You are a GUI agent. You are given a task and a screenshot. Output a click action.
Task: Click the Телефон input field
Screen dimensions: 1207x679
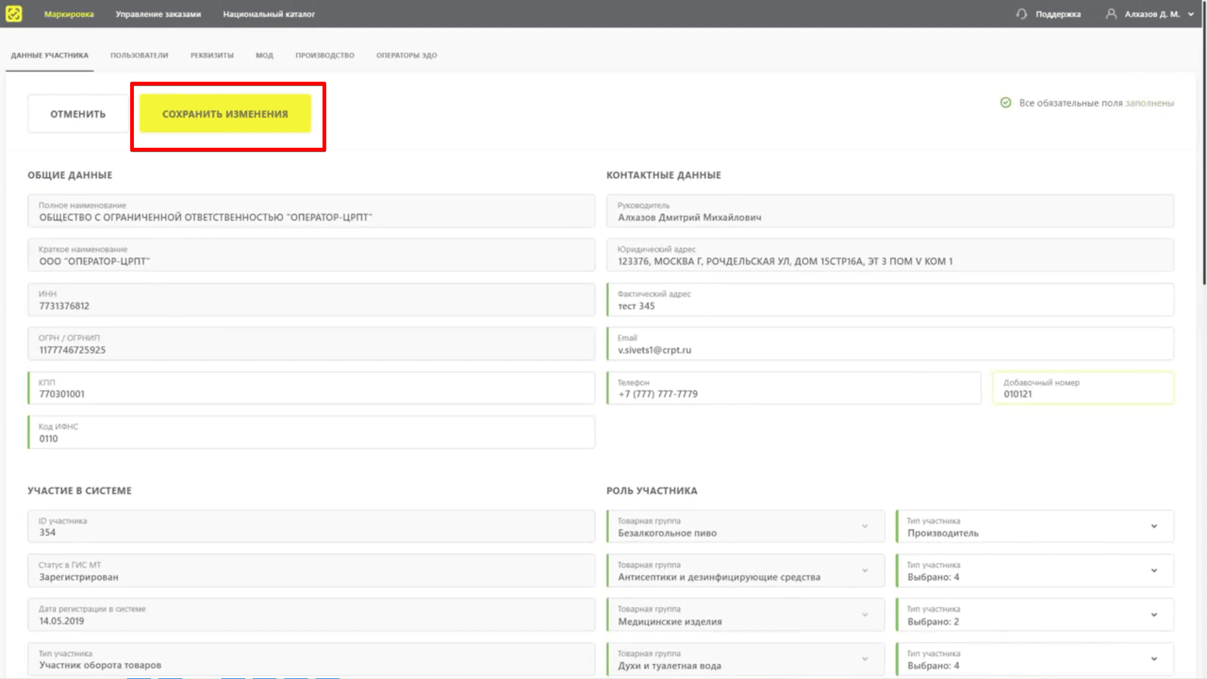(x=794, y=388)
